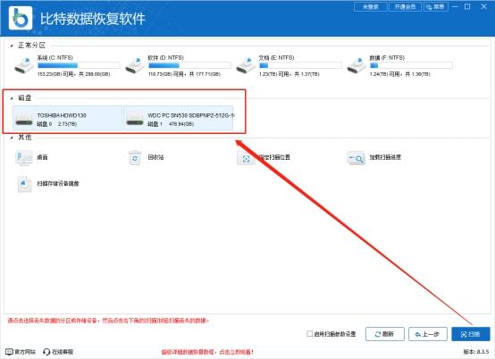Image resolution: width=495 pixels, height=359 pixels.
Task: Click the custom scan location icon
Action: pyautogui.click(x=246, y=158)
